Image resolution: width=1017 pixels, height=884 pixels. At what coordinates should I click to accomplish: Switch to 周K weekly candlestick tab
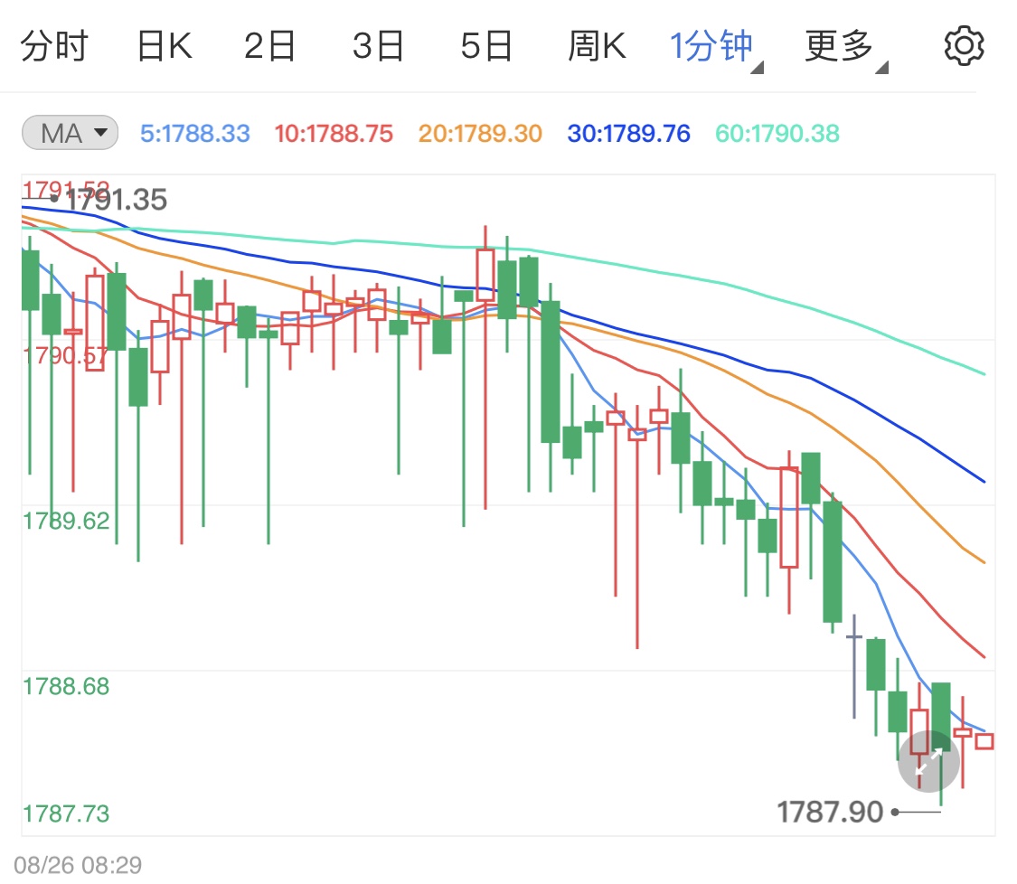[x=597, y=47]
